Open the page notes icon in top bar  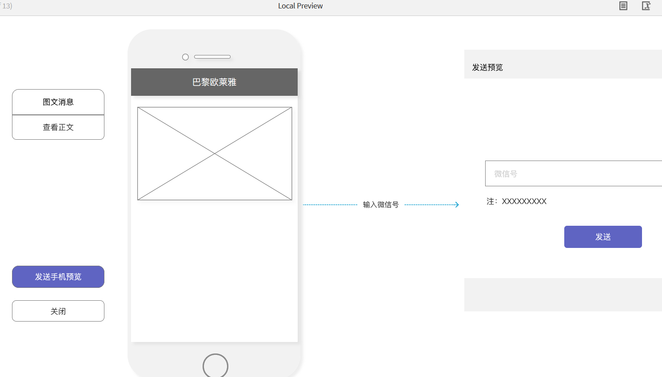click(623, 6)
